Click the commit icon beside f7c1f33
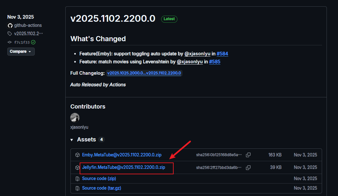Viewport: 338px width, 196px height. click(10, 42)
